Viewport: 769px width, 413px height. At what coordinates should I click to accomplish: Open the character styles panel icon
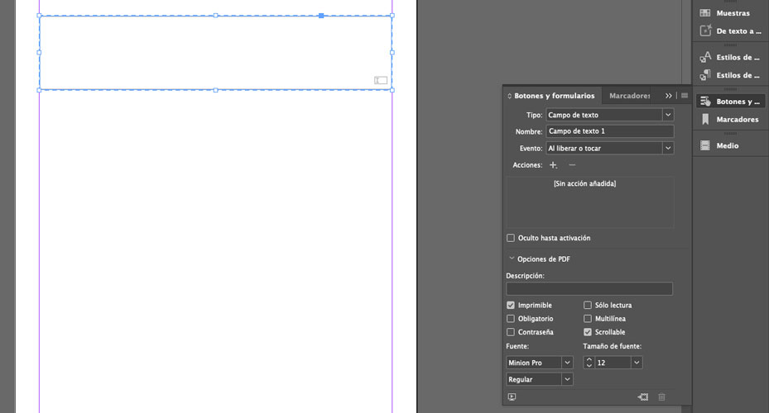click(x=704, y=57)
